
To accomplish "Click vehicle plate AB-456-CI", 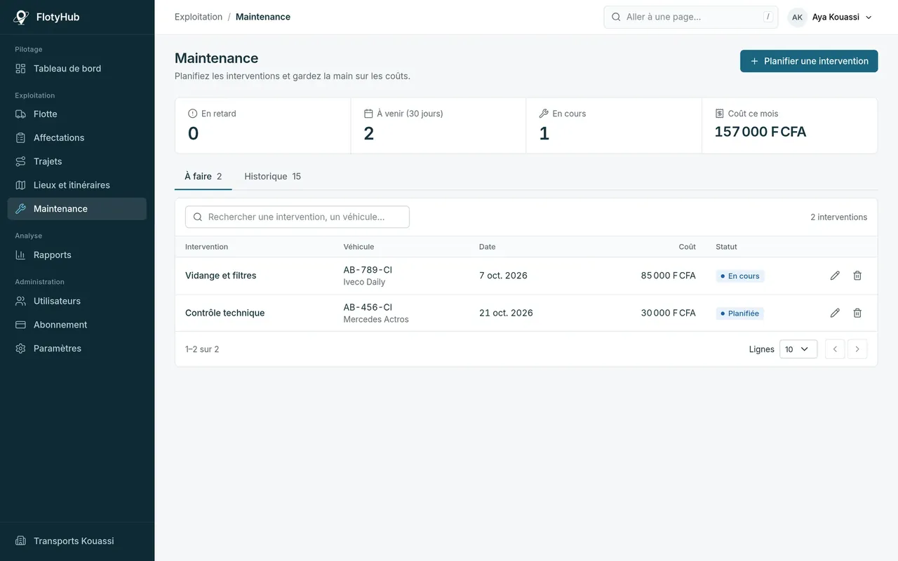I will (x=368, y=307).
